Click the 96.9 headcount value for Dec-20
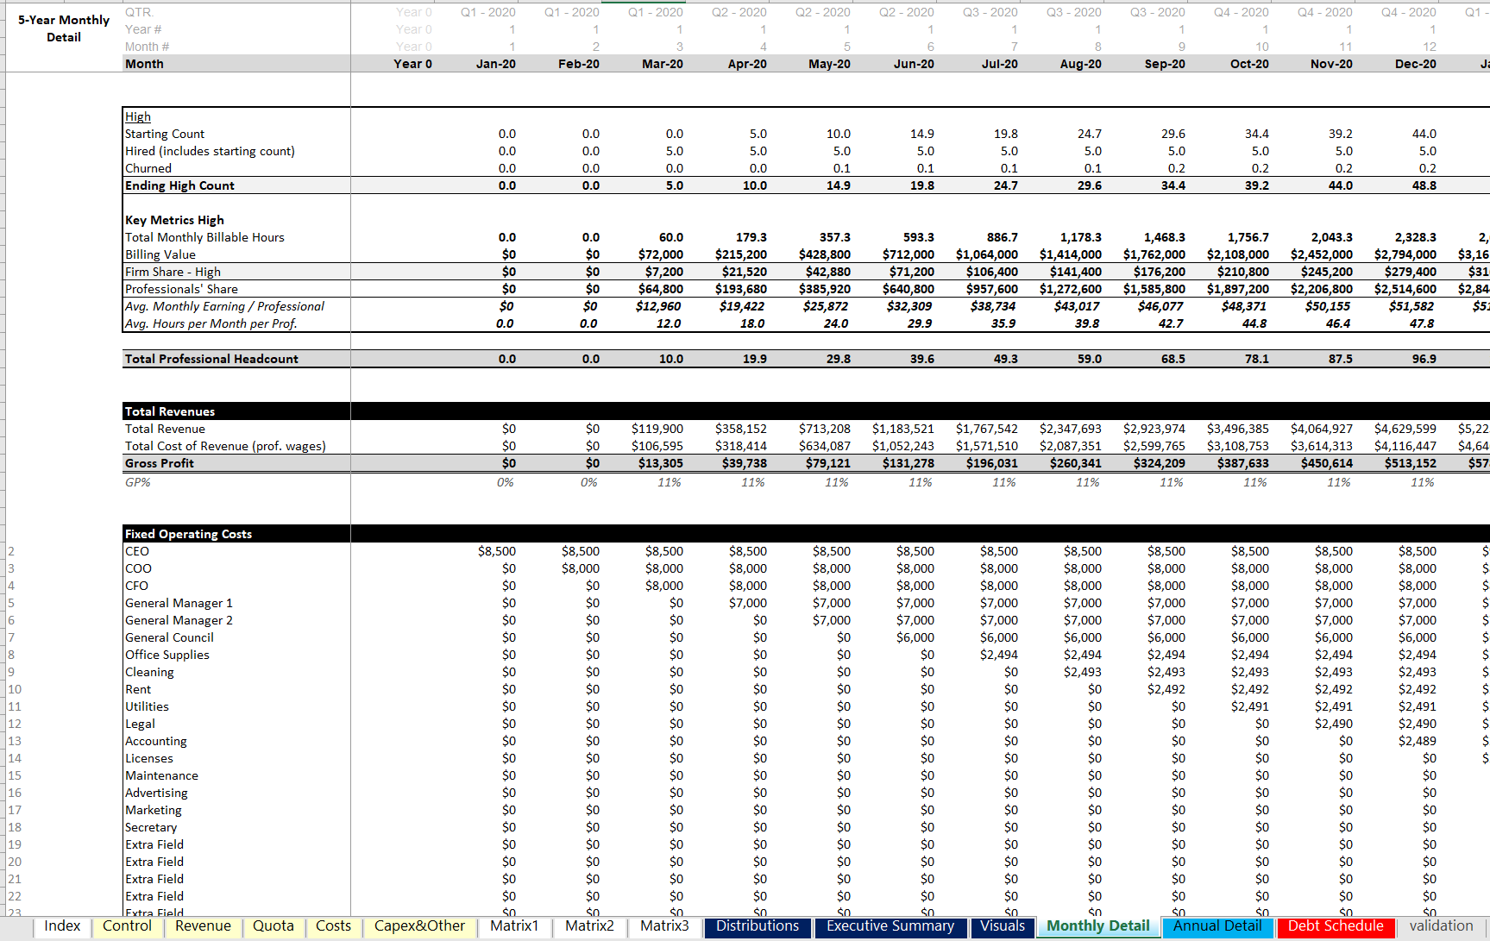This screenshot has width=1490, height=941. click(1424, 359)
